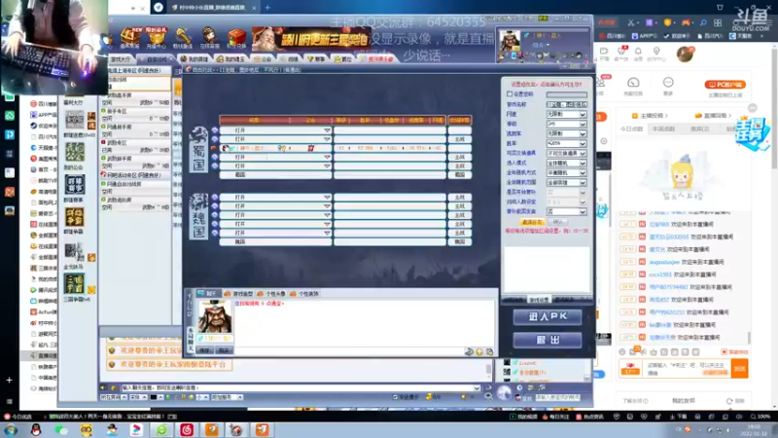Screen dimensions: 778x438
Task: Click the Douyu chat list scrollbar
Action: tap(749, 338)
